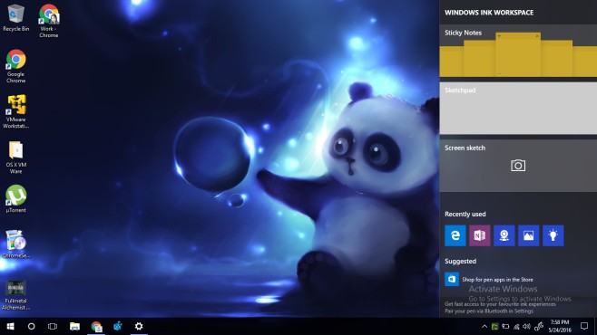Open the volume control in system tray
Screen dimensions: 597x335
526,326
